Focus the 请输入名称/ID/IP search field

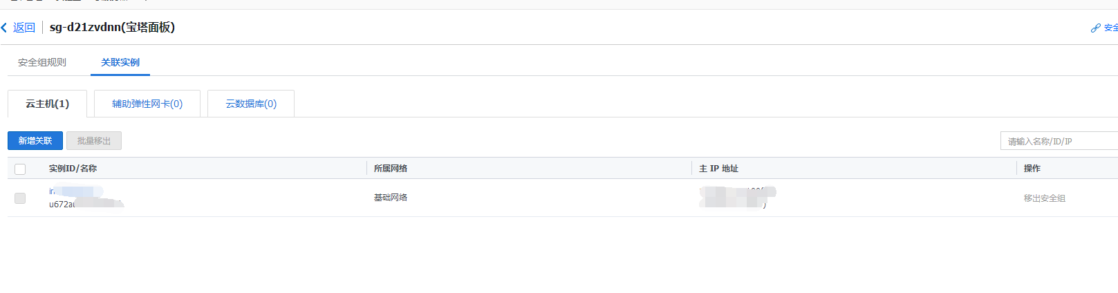coord(1059,141)
